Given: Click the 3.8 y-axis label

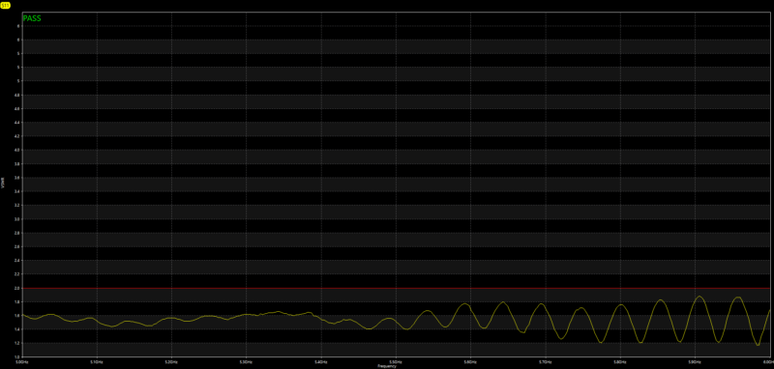Looking at the screenshot, I should coord(17,163).
